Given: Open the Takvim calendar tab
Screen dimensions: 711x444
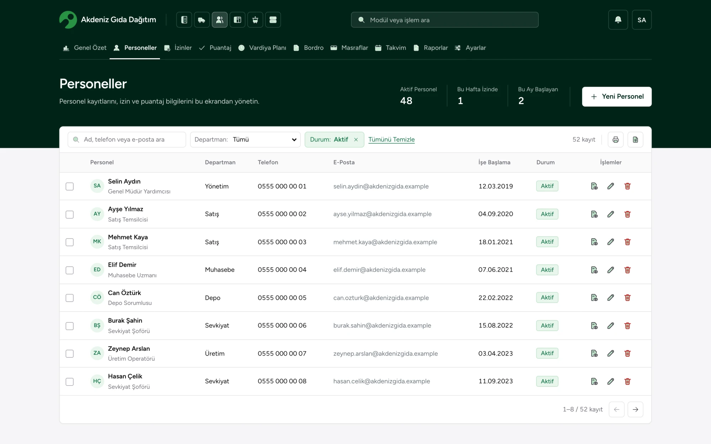Looking at the screenshot, I should pos(391,48).
